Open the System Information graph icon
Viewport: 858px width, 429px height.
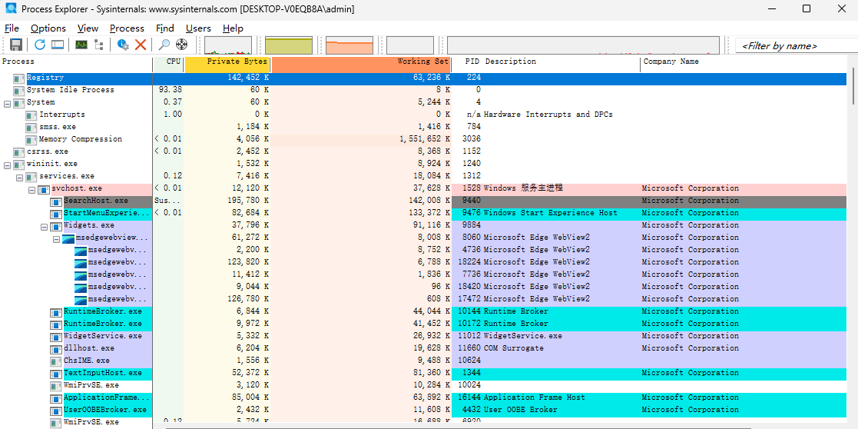pyautogui.click(x=81, y=45)
